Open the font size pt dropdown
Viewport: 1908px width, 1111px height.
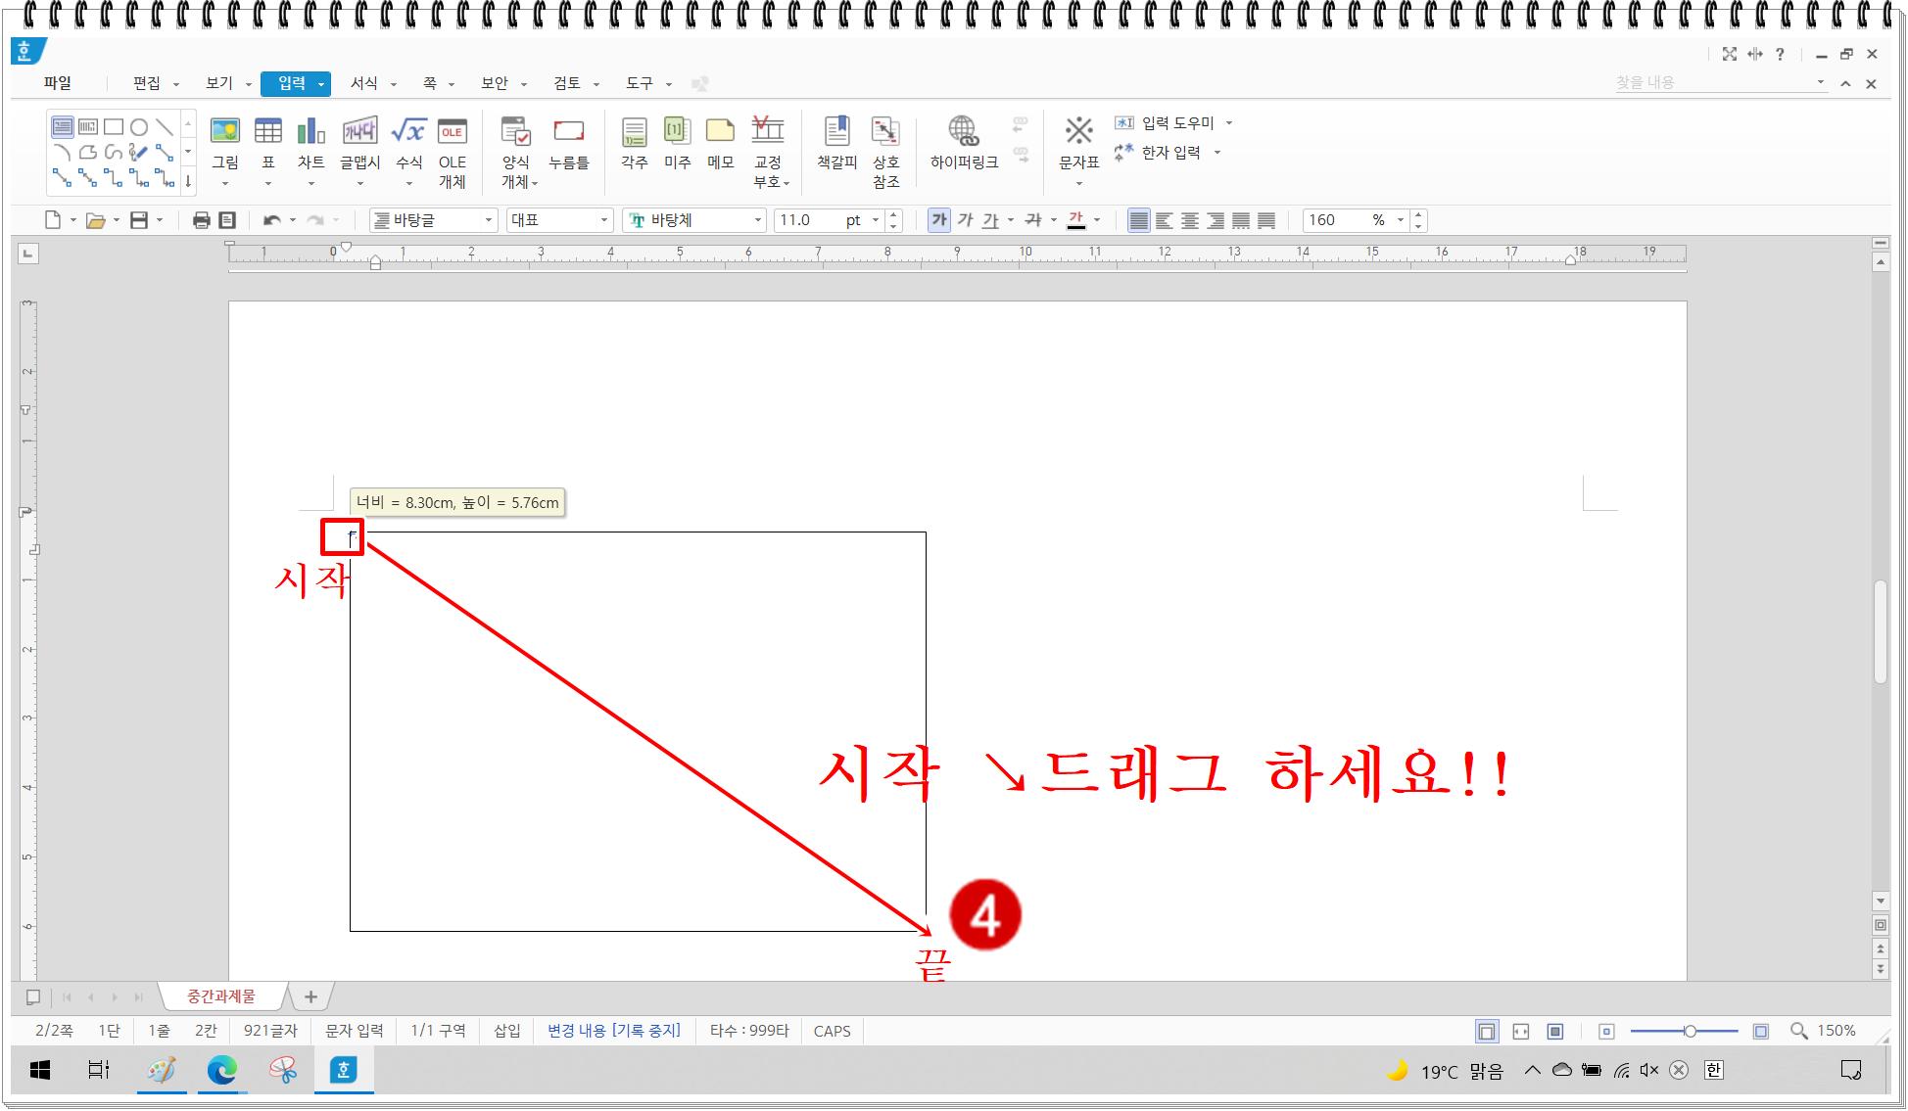click(x=876, y=220)
